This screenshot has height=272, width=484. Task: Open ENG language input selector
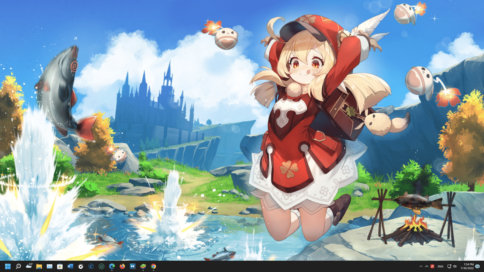pos(440,267)
